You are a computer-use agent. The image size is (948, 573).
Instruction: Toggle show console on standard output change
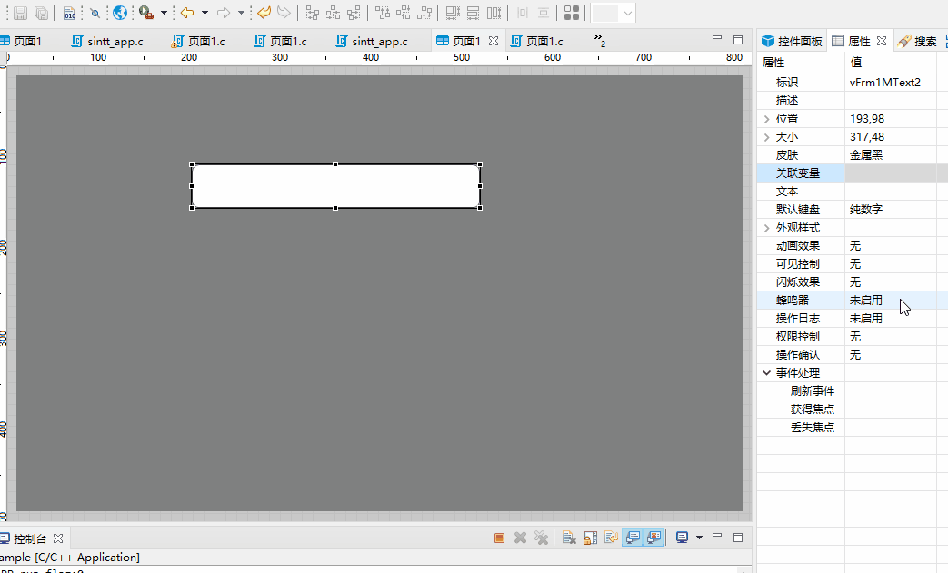(x=633, y=538)
